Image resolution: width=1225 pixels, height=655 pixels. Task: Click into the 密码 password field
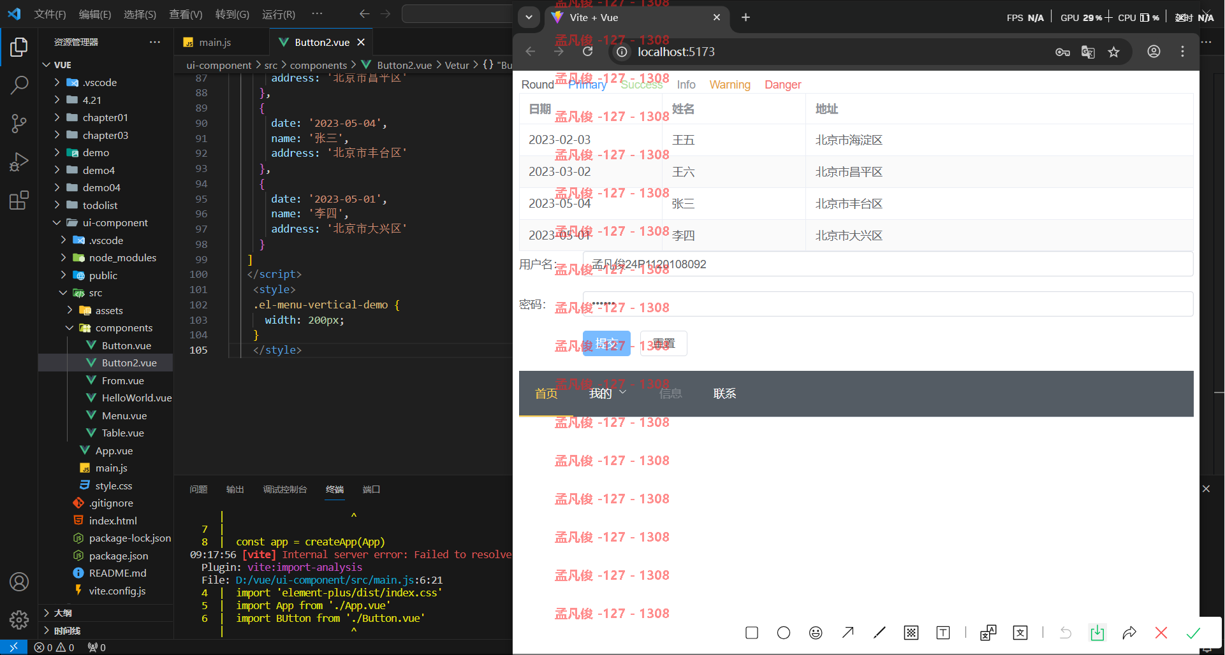pos(888,304)
